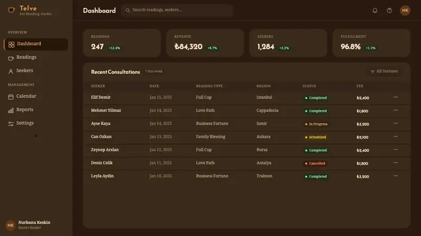Screen dimensions: 421x236
Task: Open Seekers in the sidebar
Action: (x=36, y=71)
